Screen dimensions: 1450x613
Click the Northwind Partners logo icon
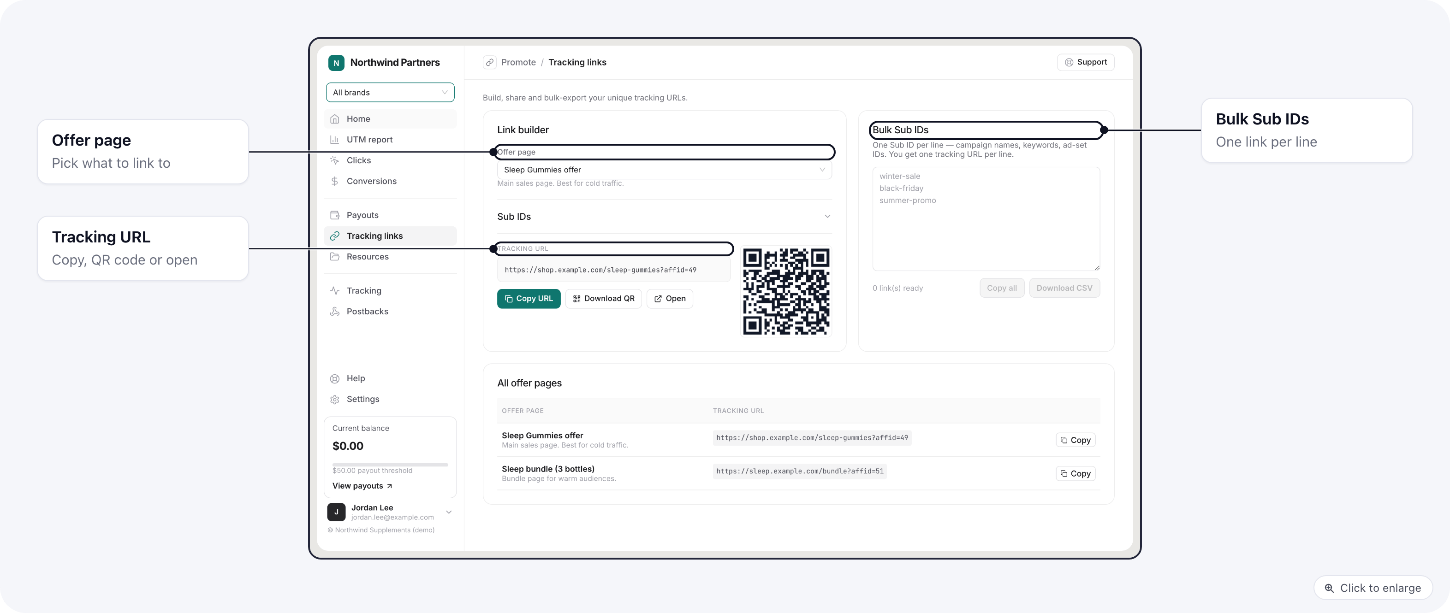point(336,63)
